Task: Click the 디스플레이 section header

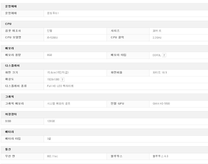Action: click(12, 66)
